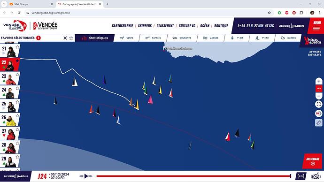Click the live broadcast icon bottom right
The height and width of the screenshot is (182, 324).
tap(316, 176)
